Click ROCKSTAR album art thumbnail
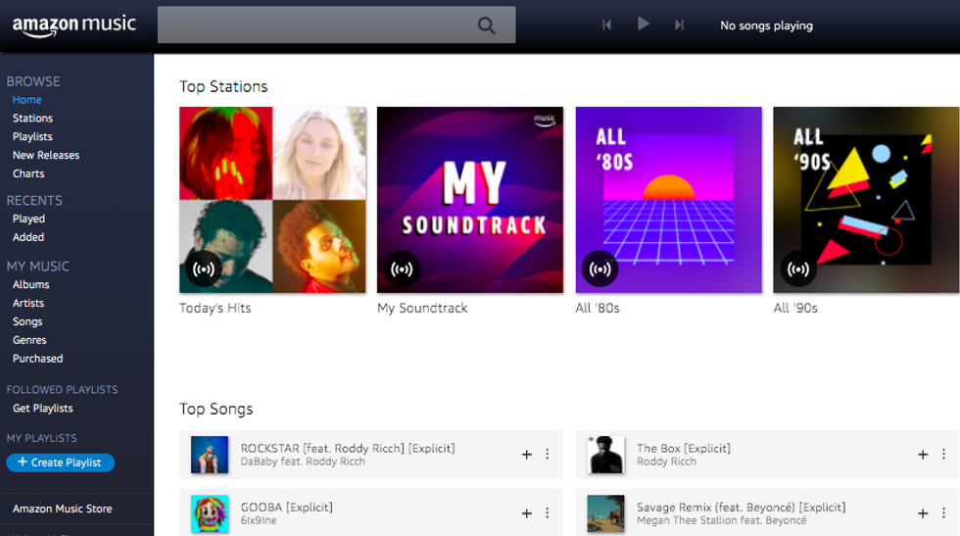This screenshot has height=536, width=960. pyautogui.click(x=210, y=455)
